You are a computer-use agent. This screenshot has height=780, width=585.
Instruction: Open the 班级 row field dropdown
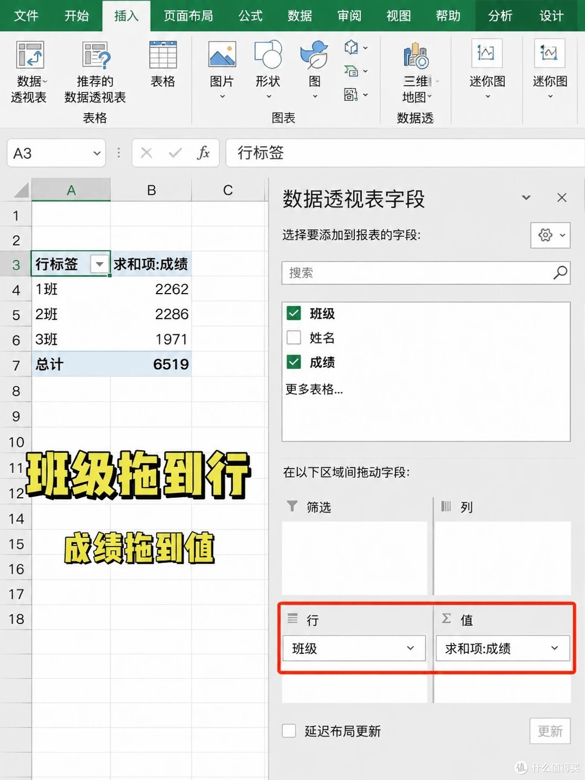coord(410,648)
